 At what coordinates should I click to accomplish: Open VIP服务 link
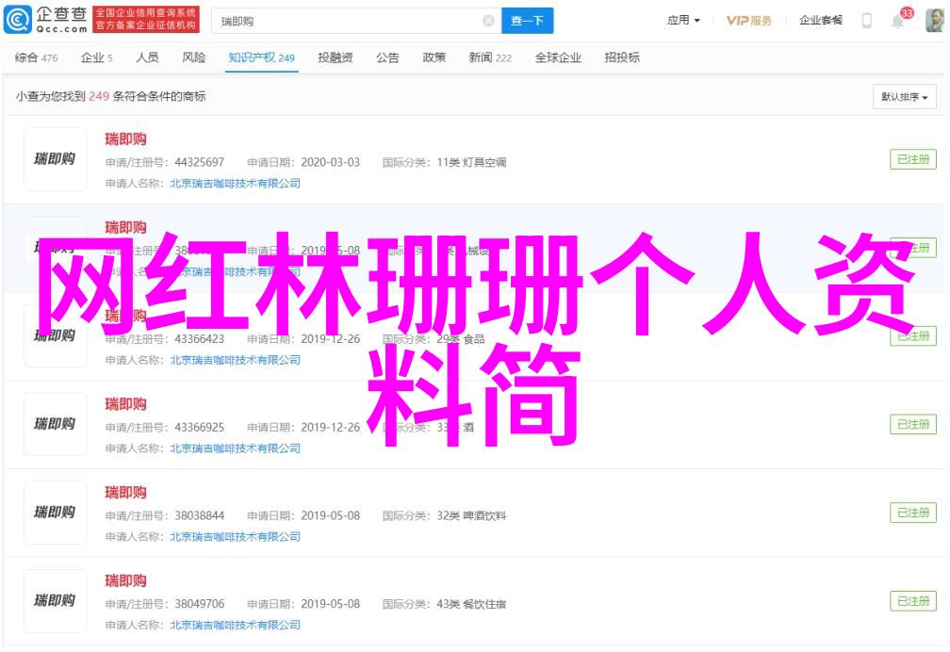tap(749, 21)
